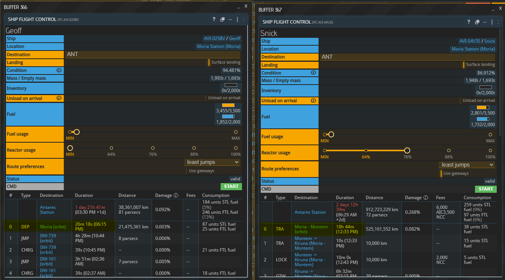Click the AVI-02SBV ship link
Screen dimensions: 505x280
click(214, 39)
